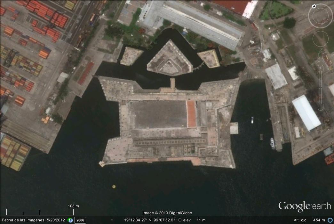Click the 'Alt. ojo 454 m' readout

(x=309, y=220)
